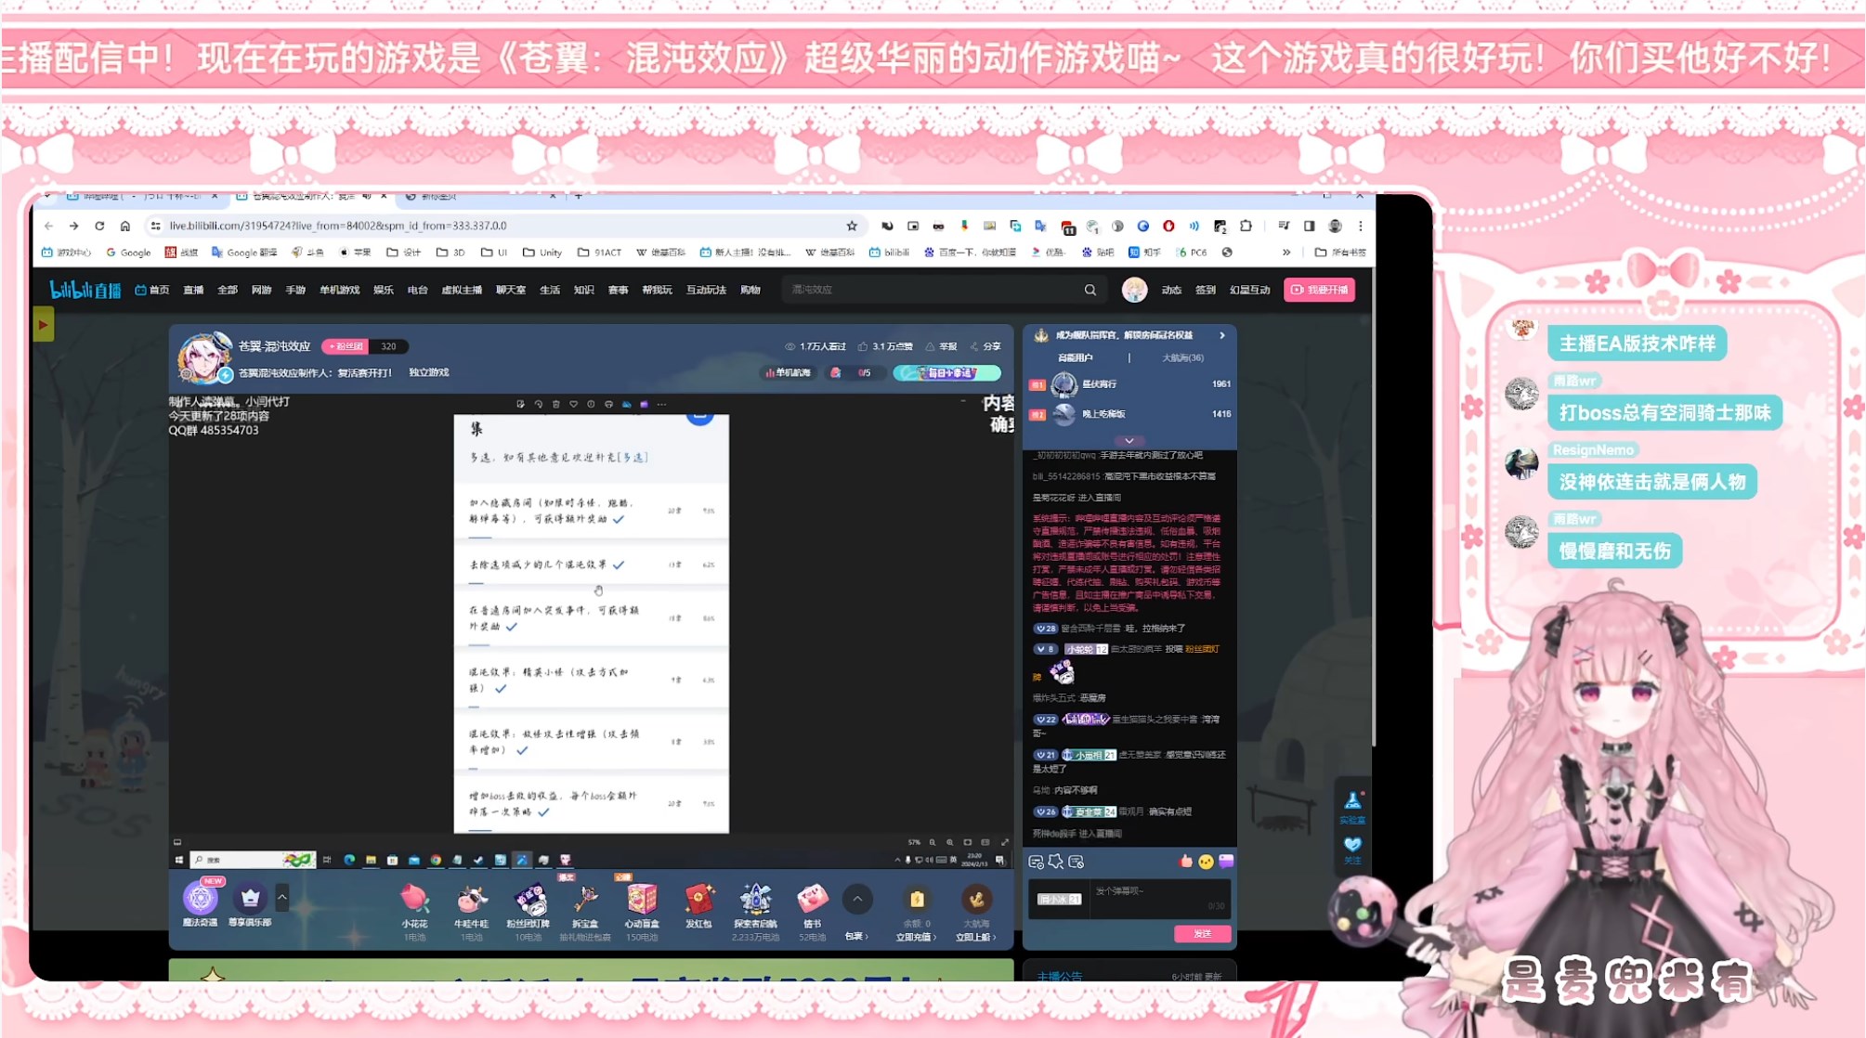Reload the bilibili live page

click(x=99, y=226)
